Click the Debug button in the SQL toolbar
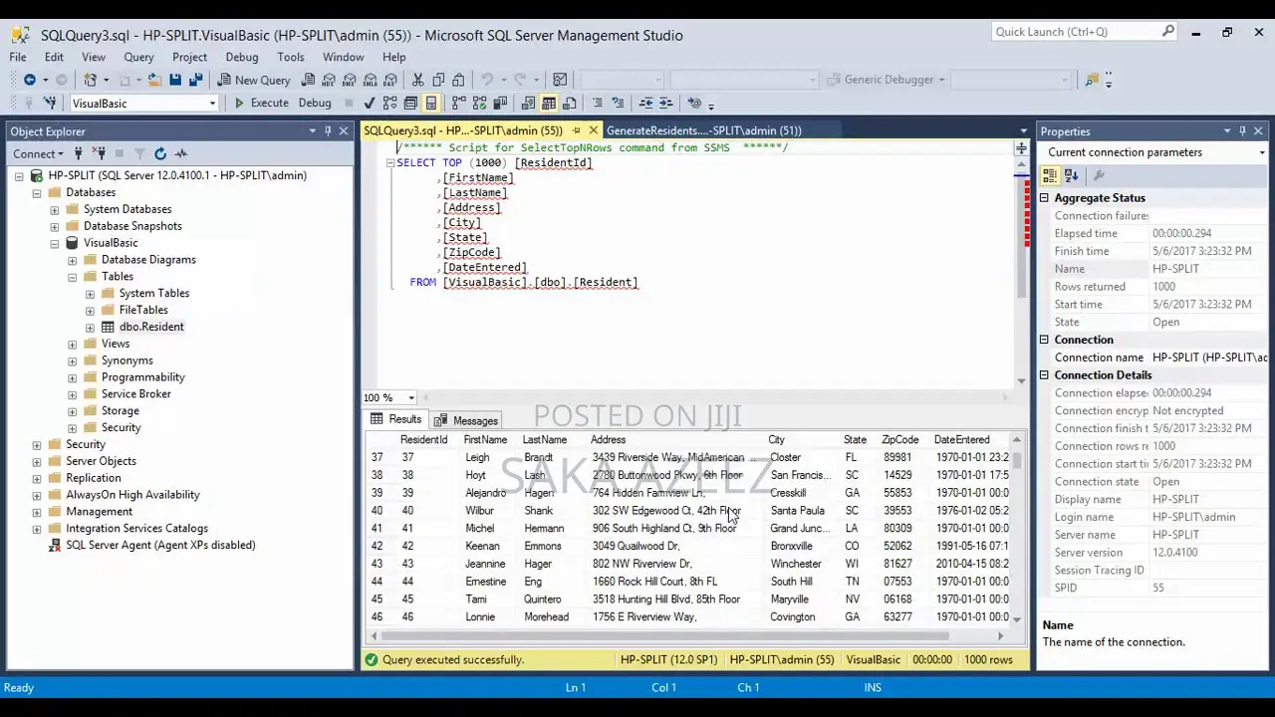The image size is (1275, 717). [315, 103]
